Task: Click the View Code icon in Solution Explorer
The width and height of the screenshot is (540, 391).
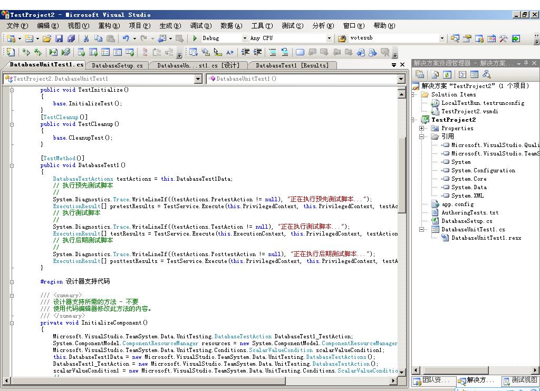Action: (x=462, y=74)
